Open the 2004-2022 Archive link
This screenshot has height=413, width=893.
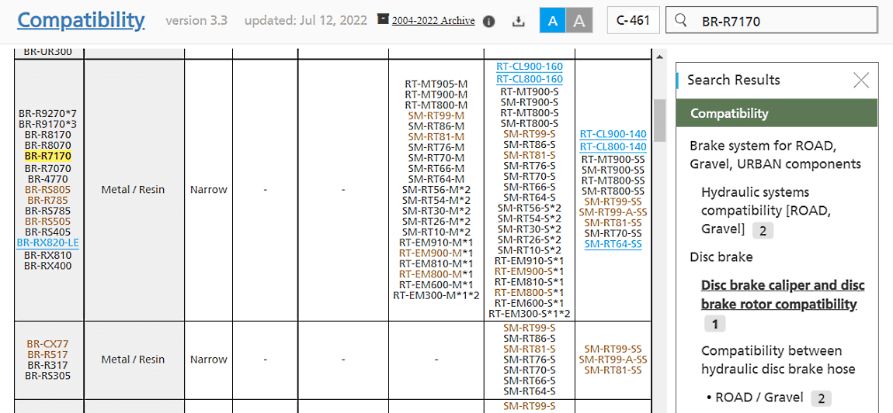pos(433,21)
